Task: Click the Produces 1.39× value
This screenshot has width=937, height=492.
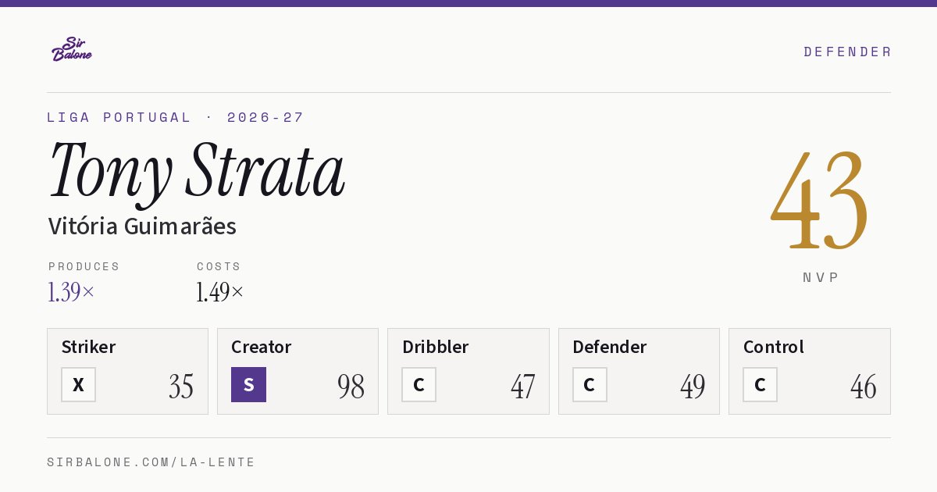Action: point(71,292)
